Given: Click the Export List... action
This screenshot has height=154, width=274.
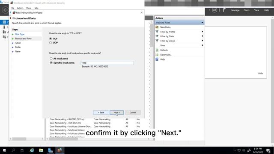Looking at the screenshot, I should pyautogui.click(x=166, y=55).
